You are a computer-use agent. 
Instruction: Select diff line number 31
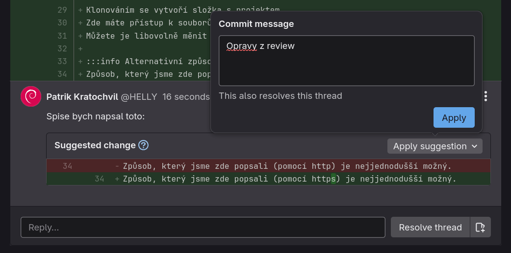tap(62, 36)
